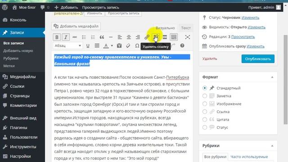This screenshot has height=162, width=288.
Task: Apply the text color with the A button
Action: pyautogui.click(x=106, y=46)
